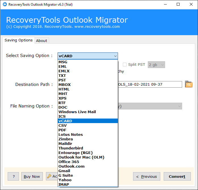The width and height of the screenshot is (198, 190).
Task: Open the 2 gb split size dropdown
Action: pyautogui.click(x=156, y=65)
